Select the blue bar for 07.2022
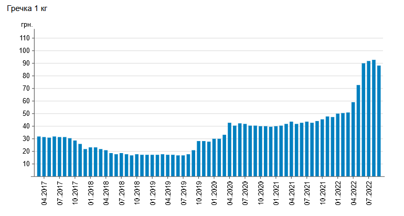 click(x=369, y=118)
